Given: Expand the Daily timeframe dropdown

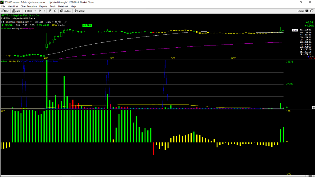Looking at the screenshot, I should [x=50, y=22].
